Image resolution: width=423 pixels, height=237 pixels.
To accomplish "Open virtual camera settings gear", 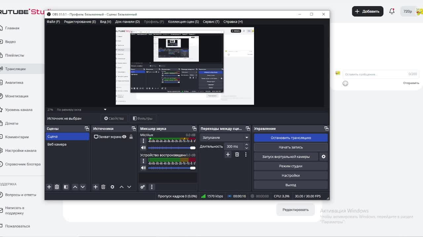I will coord(324,157).
